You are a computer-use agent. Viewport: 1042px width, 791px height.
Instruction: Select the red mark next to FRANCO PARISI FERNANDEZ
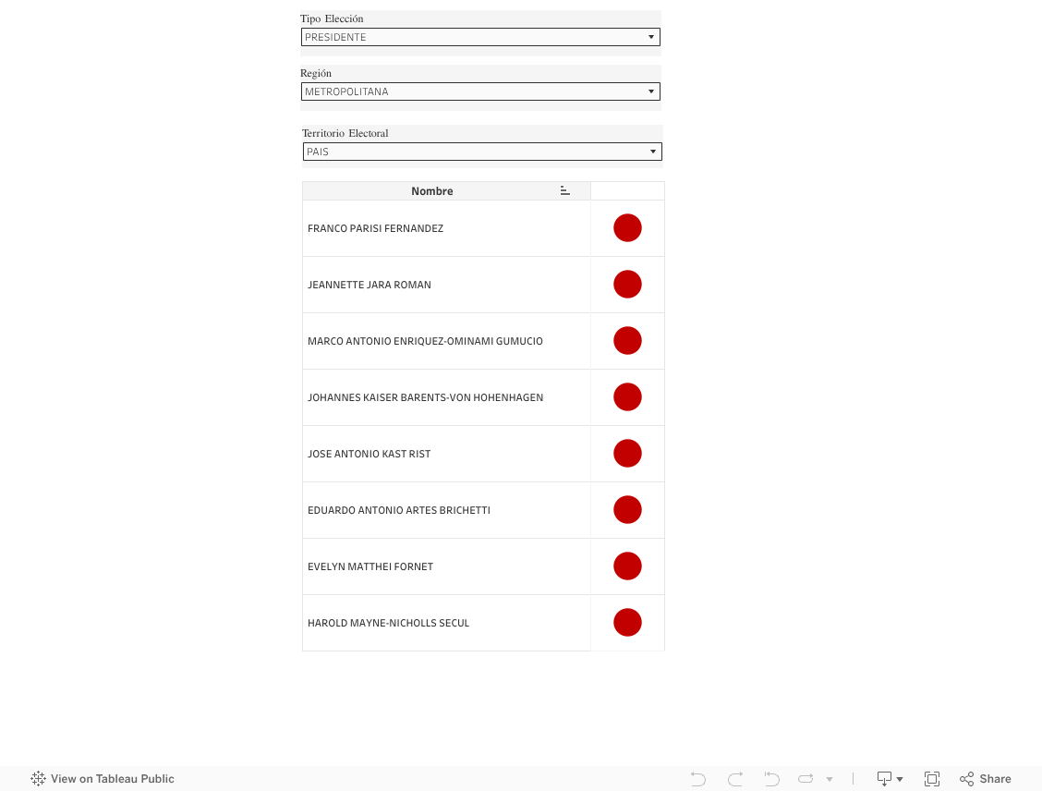(627, 227)
